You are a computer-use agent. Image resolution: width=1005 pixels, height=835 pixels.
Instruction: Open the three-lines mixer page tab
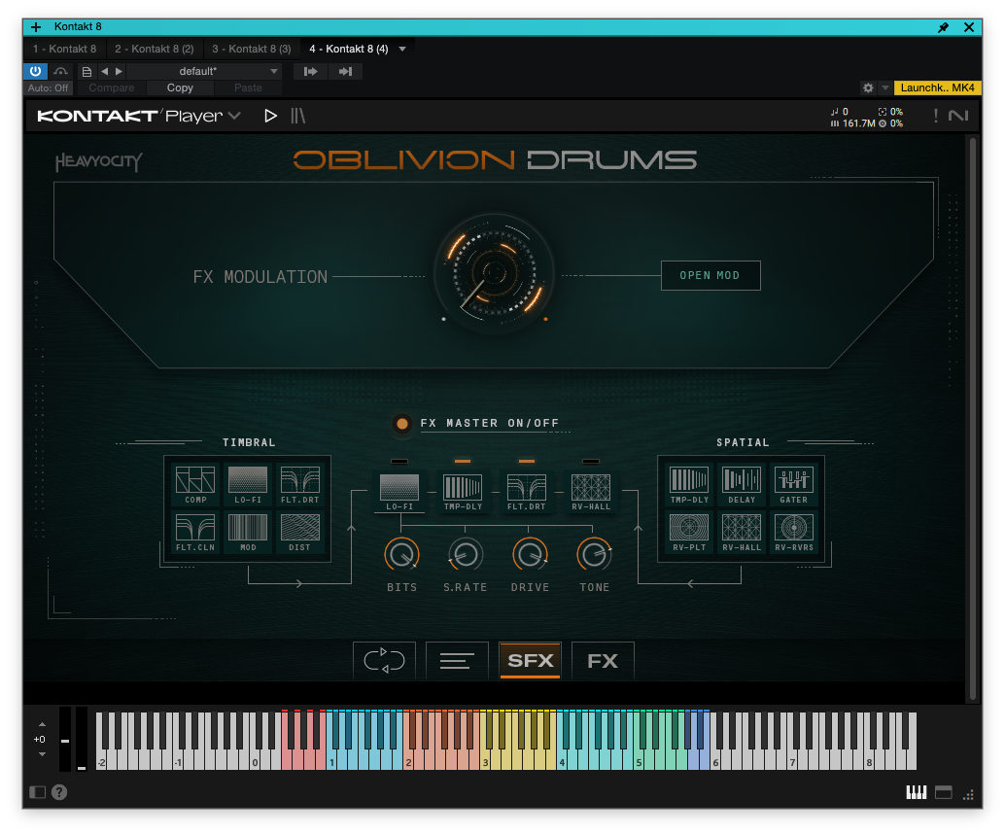click(x=457, y=660)
